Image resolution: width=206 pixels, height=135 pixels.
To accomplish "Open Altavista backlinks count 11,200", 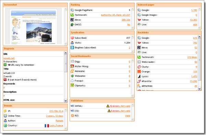I will pyautogui.click(x=194, y=81).
